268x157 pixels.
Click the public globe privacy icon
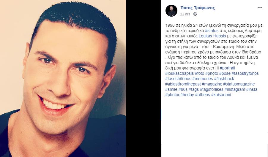[x=195, y=14]
